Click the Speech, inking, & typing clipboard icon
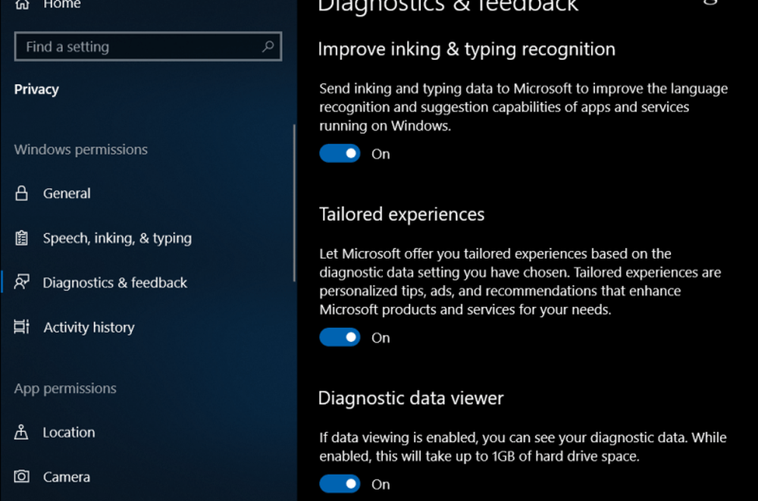 22,238
